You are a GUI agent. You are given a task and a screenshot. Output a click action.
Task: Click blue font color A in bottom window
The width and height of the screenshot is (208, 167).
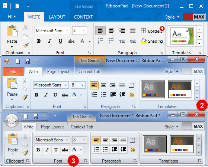[74, 150]
